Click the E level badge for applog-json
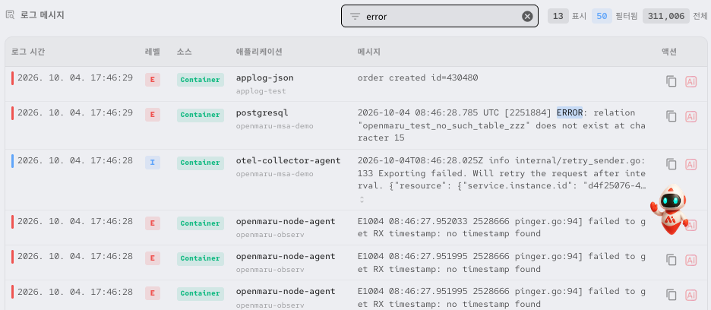 tap(153, 80)
